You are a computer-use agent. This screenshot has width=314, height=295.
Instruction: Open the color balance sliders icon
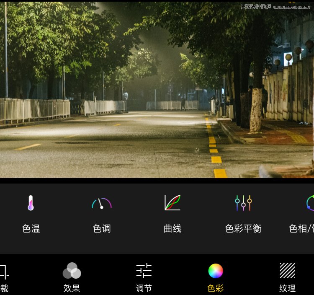[243, 203]
